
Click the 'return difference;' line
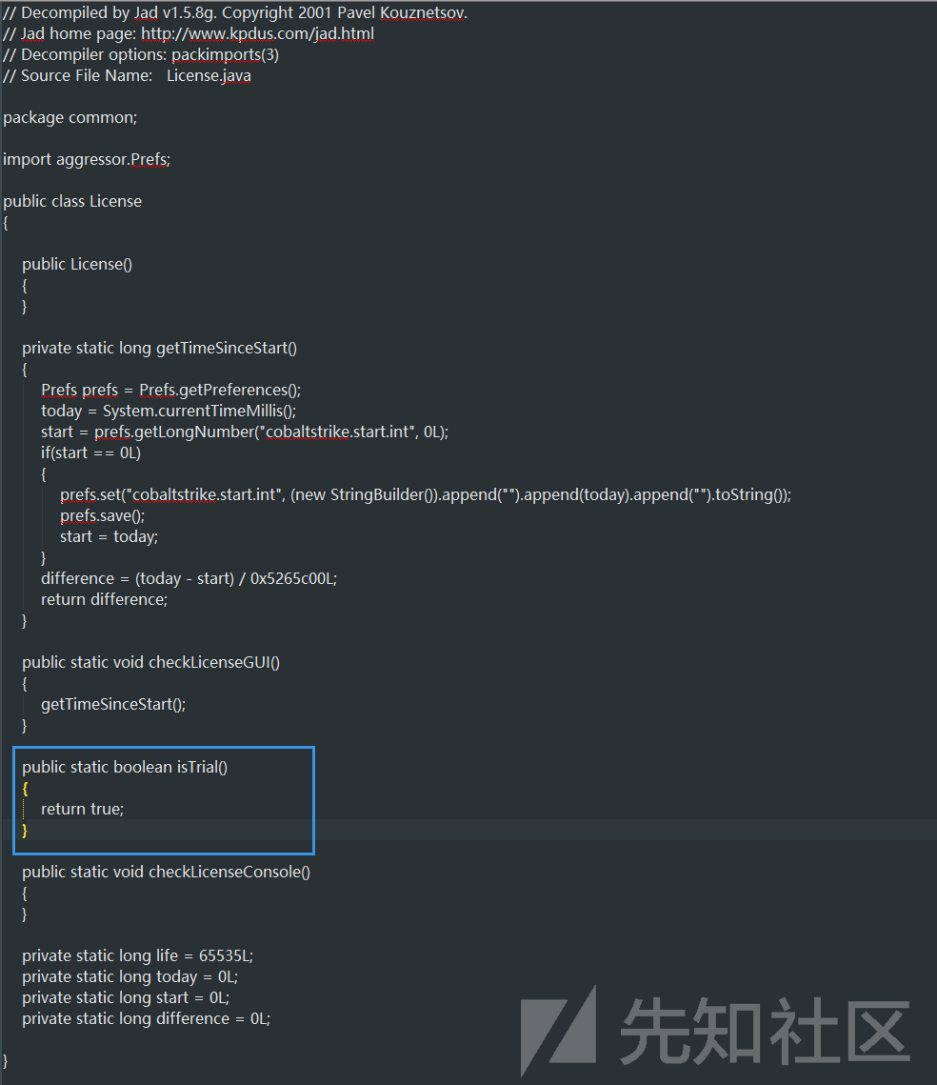[x=105, y=600]
